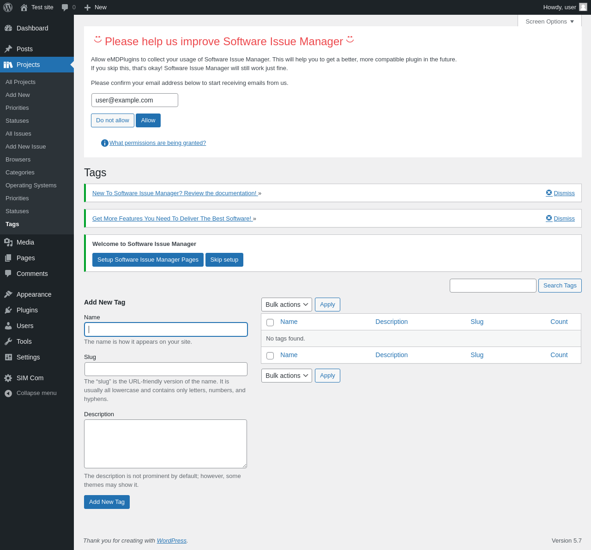Open the user avatar in top-right corner

coord(583,7)
